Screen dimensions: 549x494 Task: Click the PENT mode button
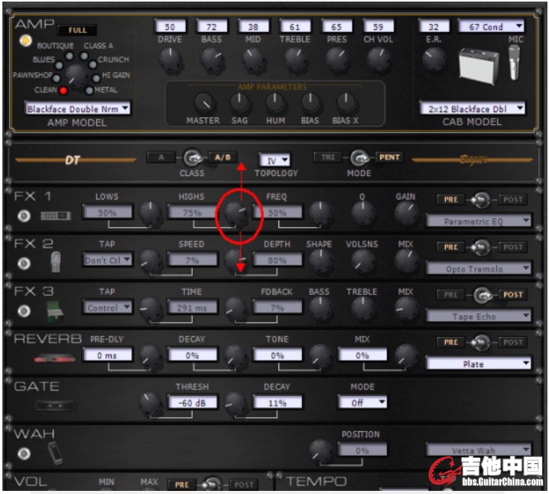pyautogui.click(x=389, y=157)
